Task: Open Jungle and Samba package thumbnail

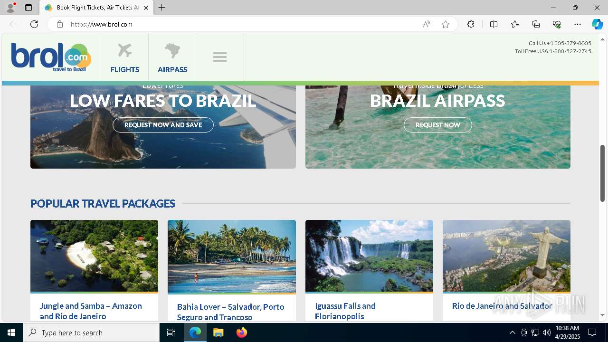Action: [x=94, y=256]
